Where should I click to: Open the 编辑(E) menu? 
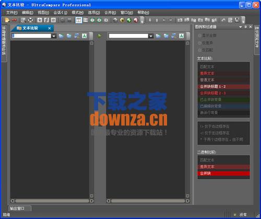click(28, 13)
